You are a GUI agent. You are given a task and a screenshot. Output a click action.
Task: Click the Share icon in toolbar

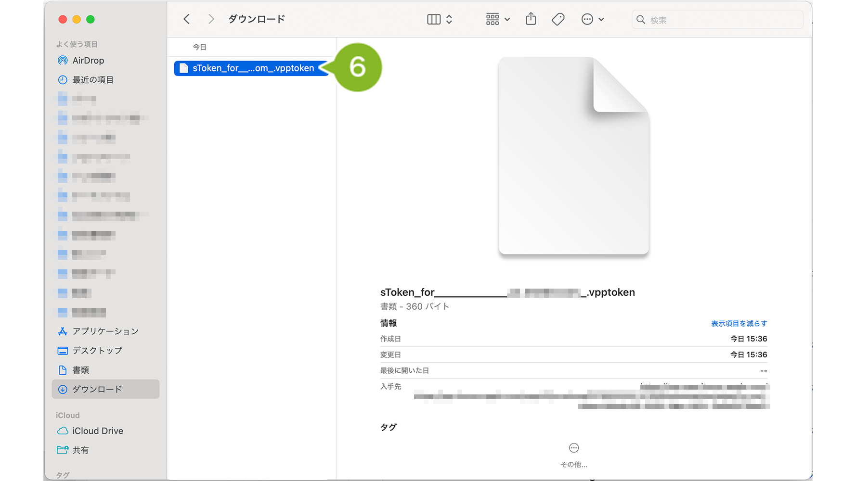click(x=531, y=19)
